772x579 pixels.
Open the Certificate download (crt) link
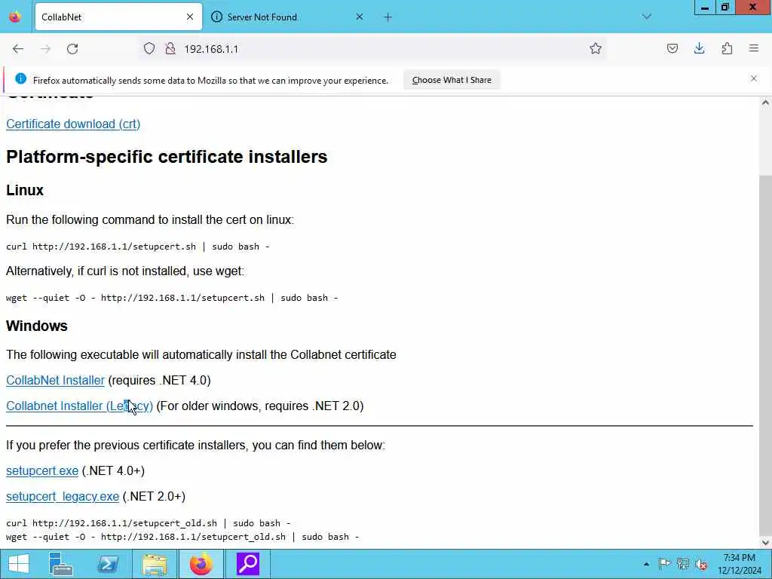(73, 124)
